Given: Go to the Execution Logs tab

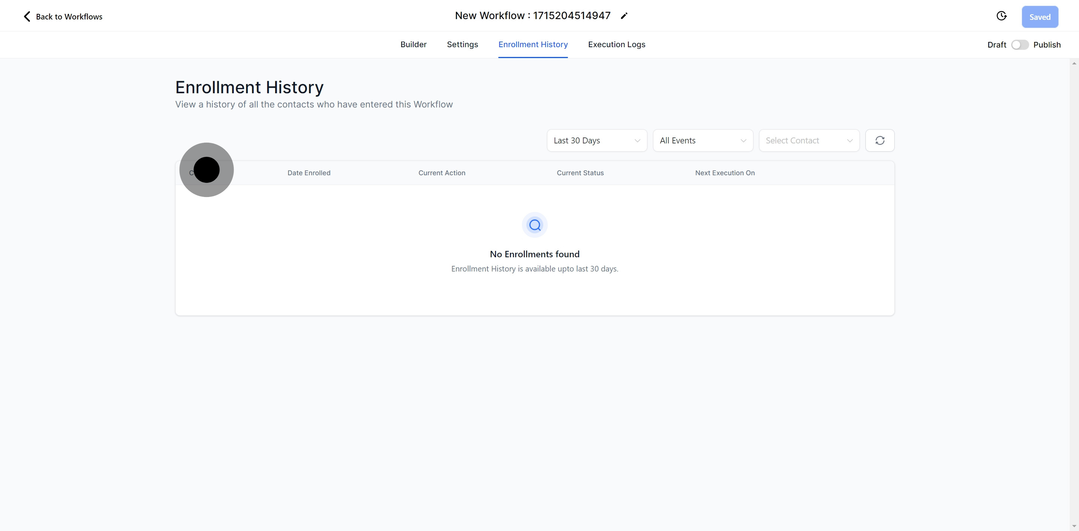Looking at the screenshot, I should coord(616,45).
